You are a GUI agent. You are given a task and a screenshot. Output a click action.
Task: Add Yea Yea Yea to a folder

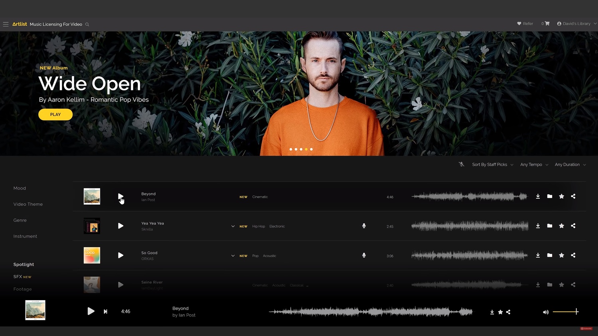pyautogui.click(x=549, y=226)
